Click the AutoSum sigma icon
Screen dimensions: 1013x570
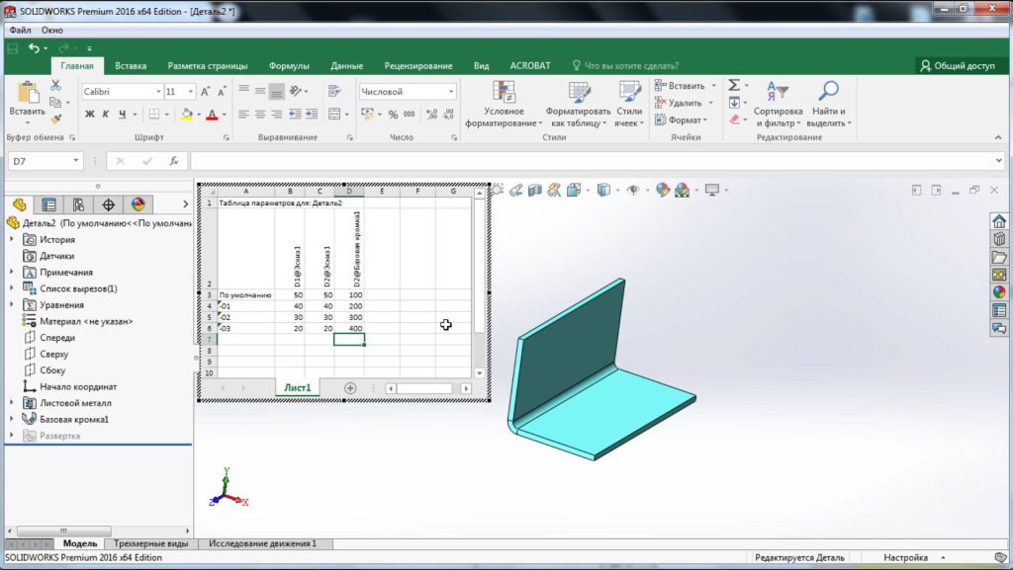pyautogui.click(x=735, y=85)
